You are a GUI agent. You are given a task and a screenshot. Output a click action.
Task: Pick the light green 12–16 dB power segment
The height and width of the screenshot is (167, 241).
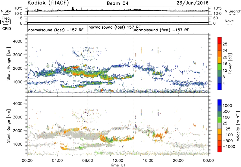(220, 67)
